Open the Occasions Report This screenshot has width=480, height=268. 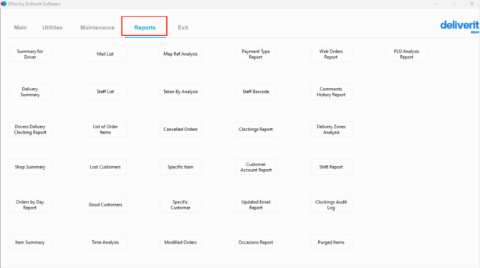(256, 242)
